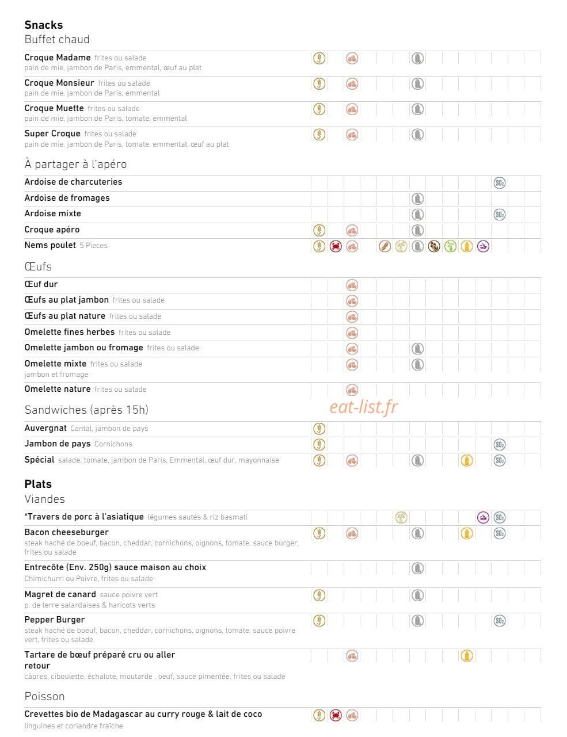Click the Plats section heading
The width and height of the screenshot is (567, 737).
tap(38, 484)
